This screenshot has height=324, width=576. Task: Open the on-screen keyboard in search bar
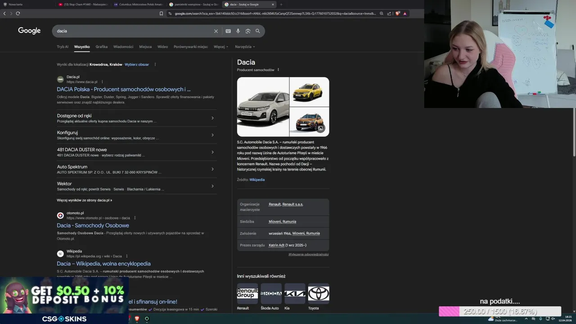click(228, 31)
